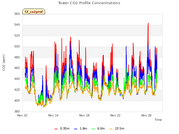Toggle the 6.0m series legend label
Screen dimensions: 179x134
101,128
